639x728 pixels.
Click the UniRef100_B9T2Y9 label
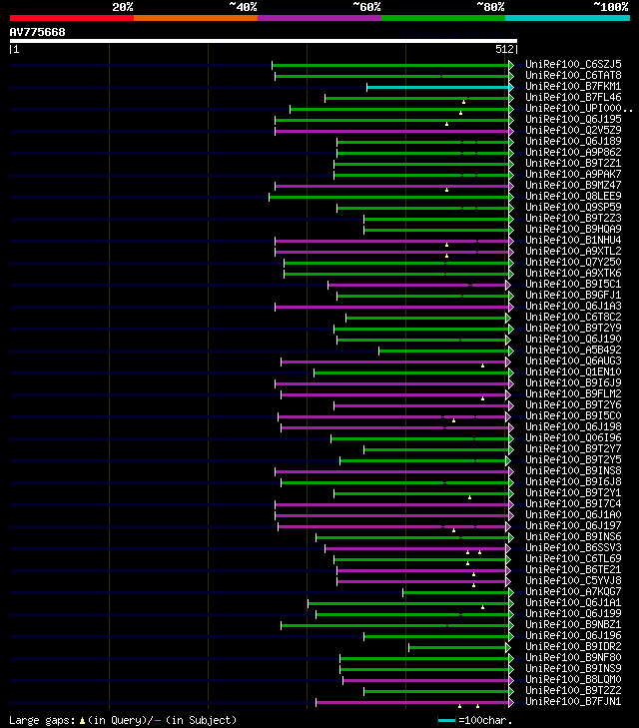pos(573,328)
